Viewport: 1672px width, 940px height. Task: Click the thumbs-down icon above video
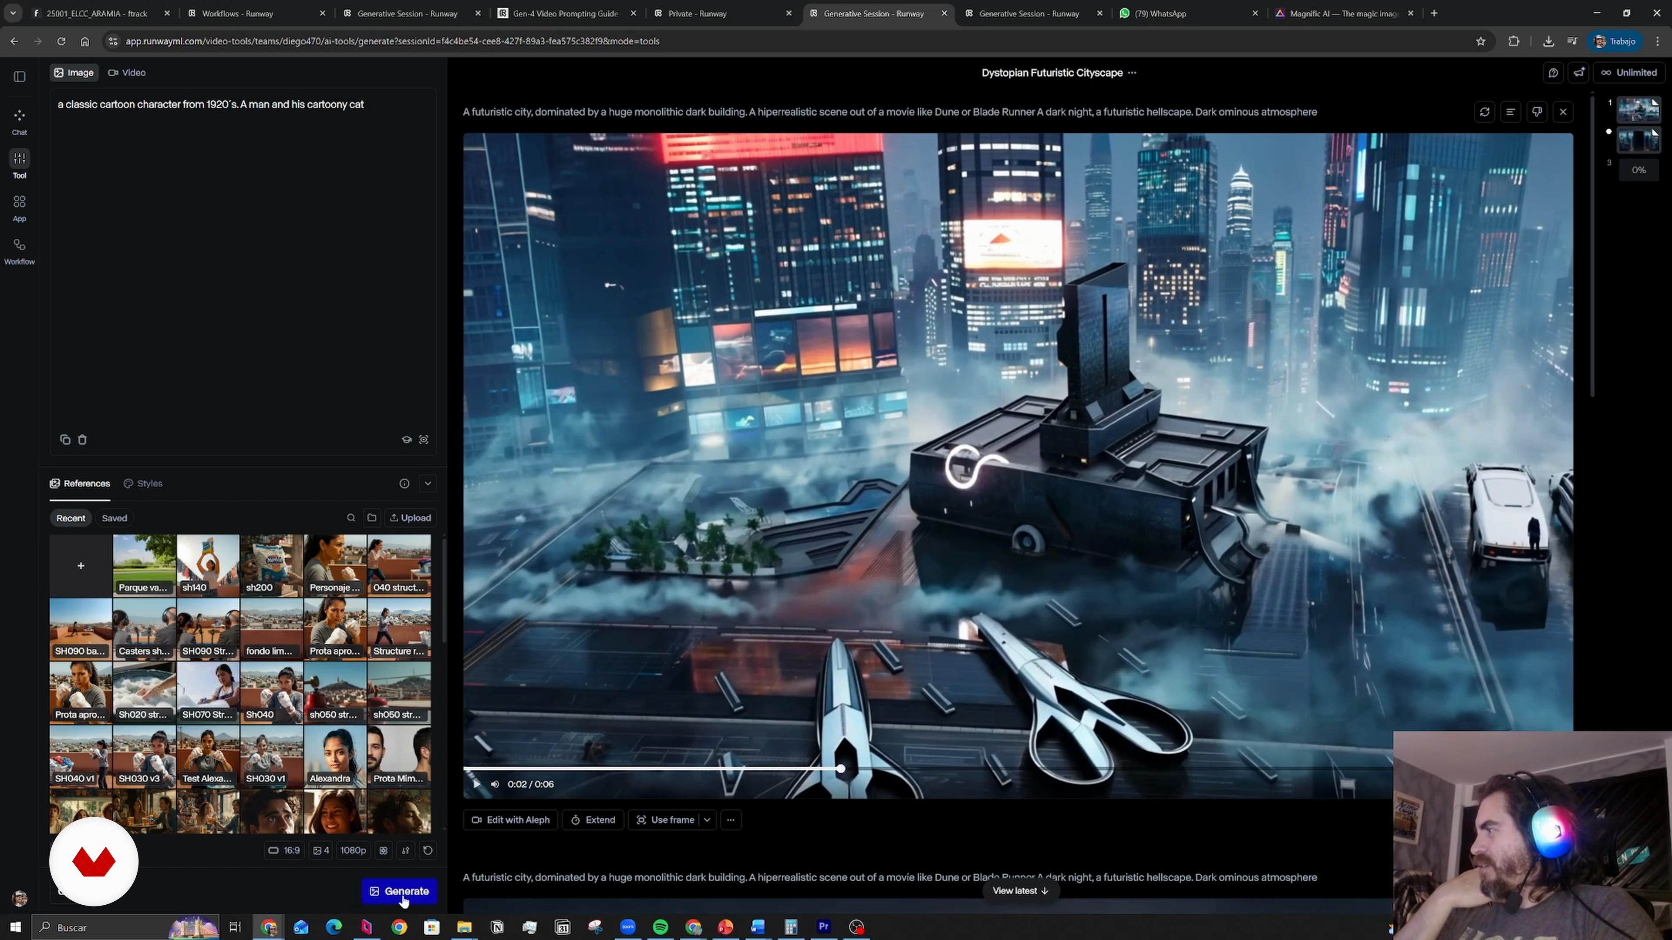coord(1536,112)
